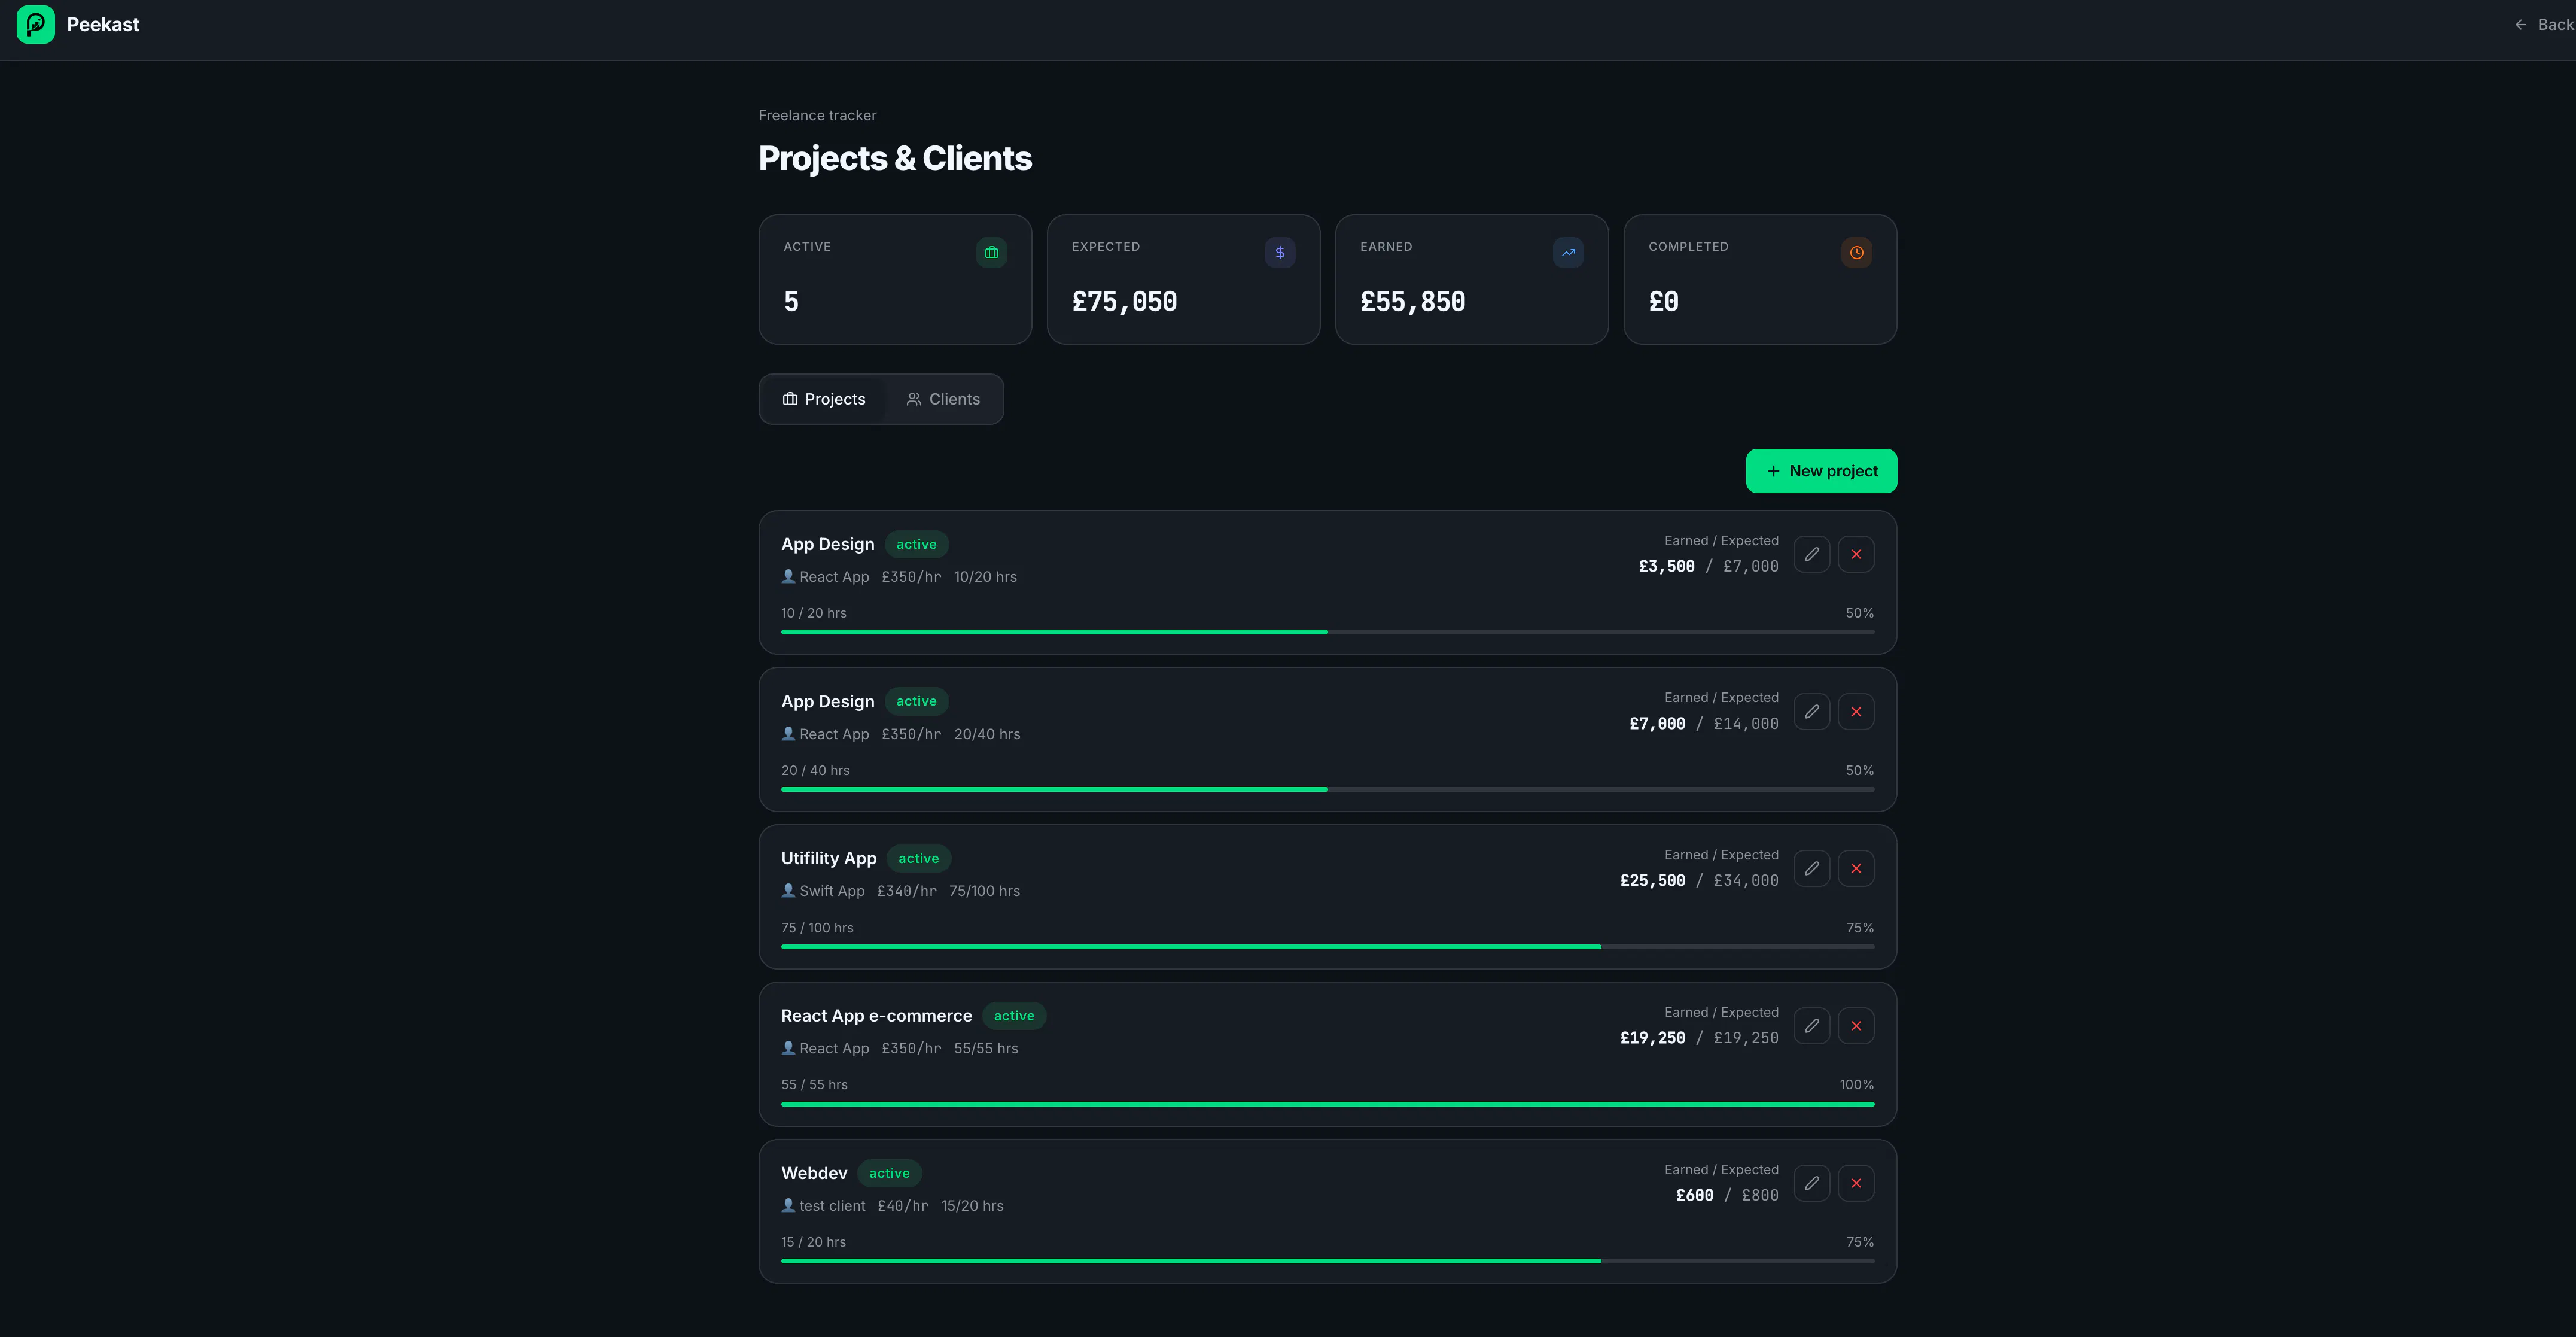Delete the React App e-commerce project
The image size is (2576, 1337).
(1856, 1026)
